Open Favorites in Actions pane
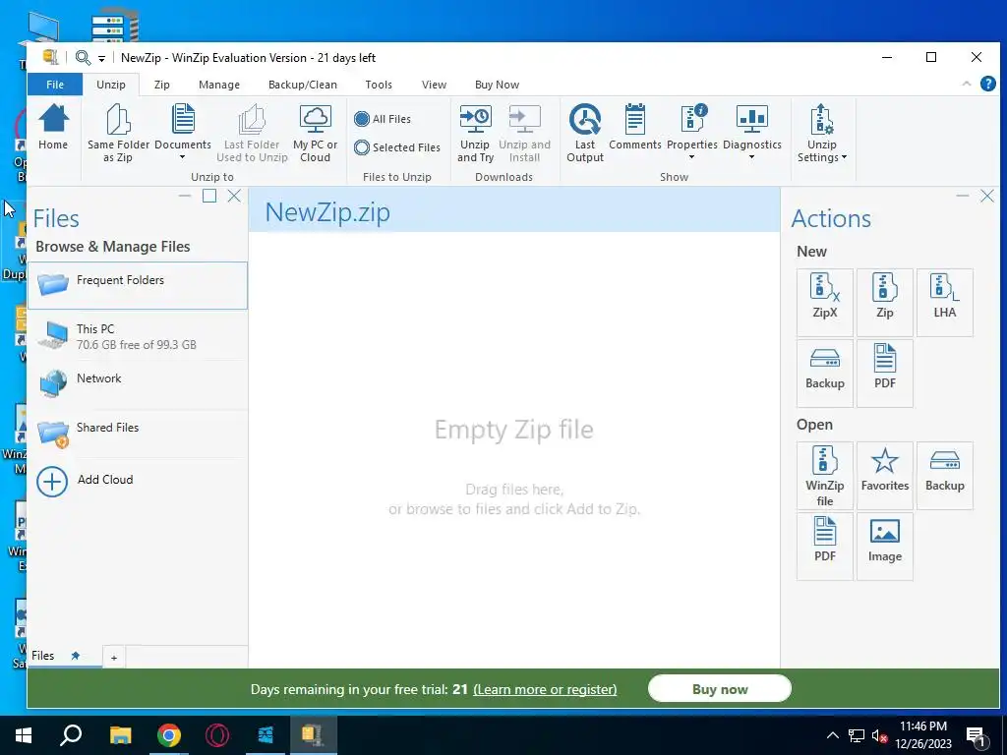1007x755 pixels. point(884,476)
